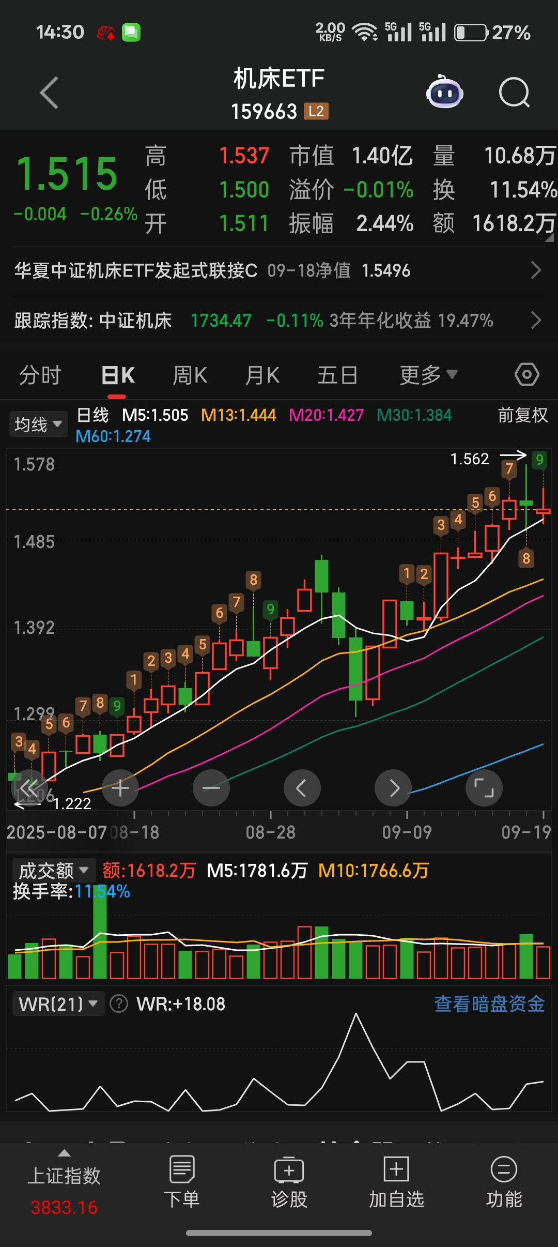Open chart settings hexagon icon
This screenshot has height=1247, width=558.
coord(527,374)
